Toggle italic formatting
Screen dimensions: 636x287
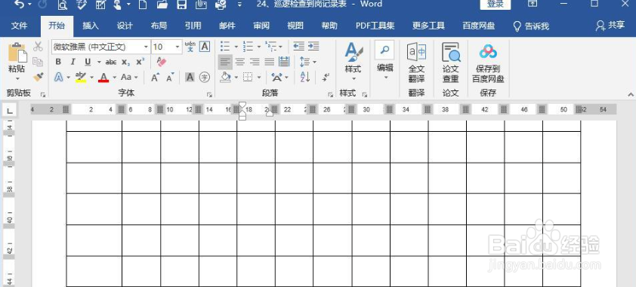(73, 62)
